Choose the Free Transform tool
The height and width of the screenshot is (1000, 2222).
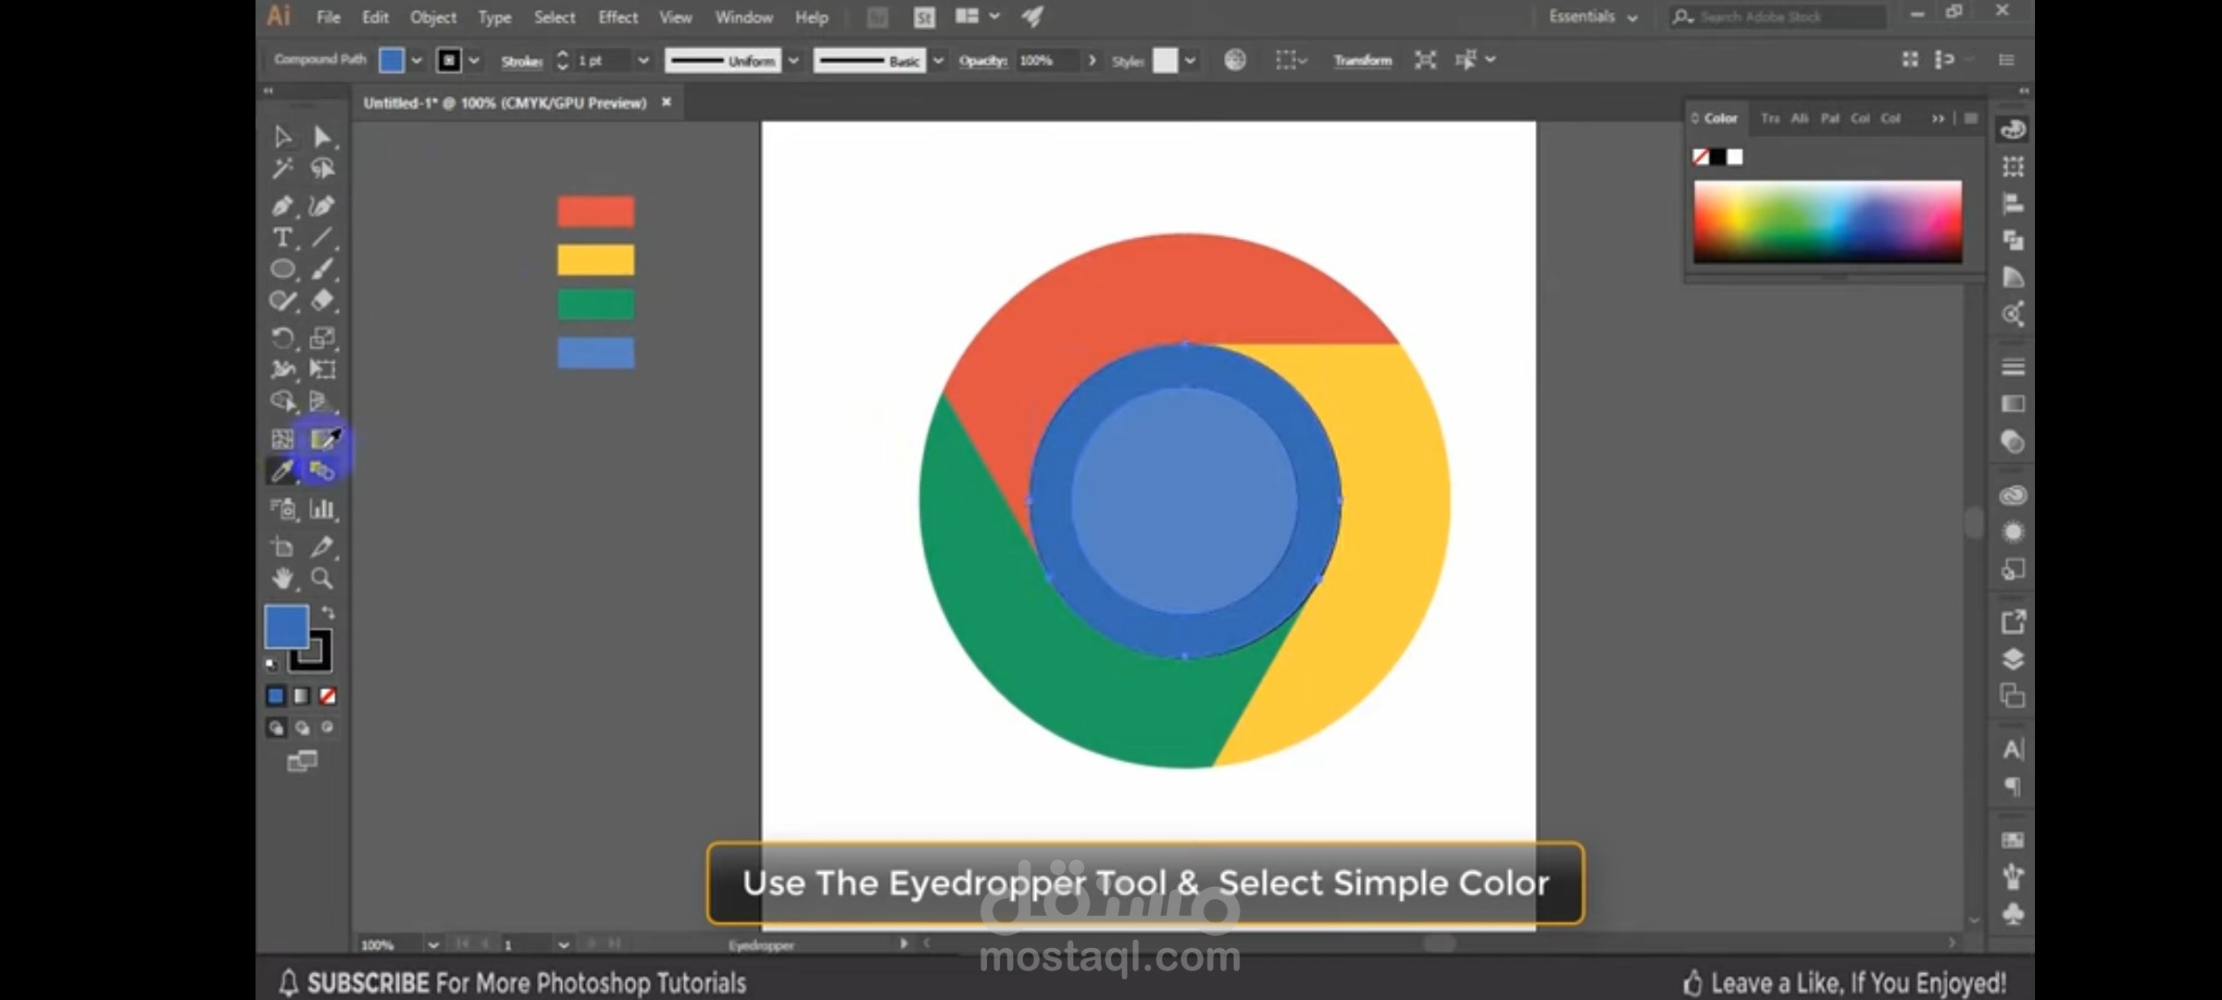pyautogui.click(x=321, y=369)
